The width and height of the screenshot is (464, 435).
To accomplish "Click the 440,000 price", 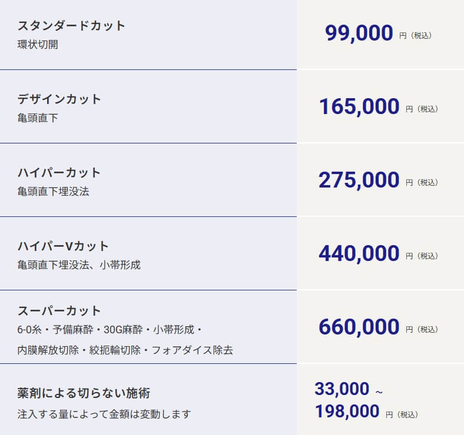I will [x=359, y=254].
